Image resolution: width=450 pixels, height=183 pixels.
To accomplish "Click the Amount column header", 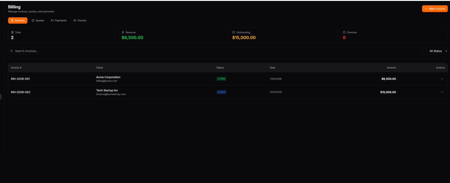I will point(391,68).
